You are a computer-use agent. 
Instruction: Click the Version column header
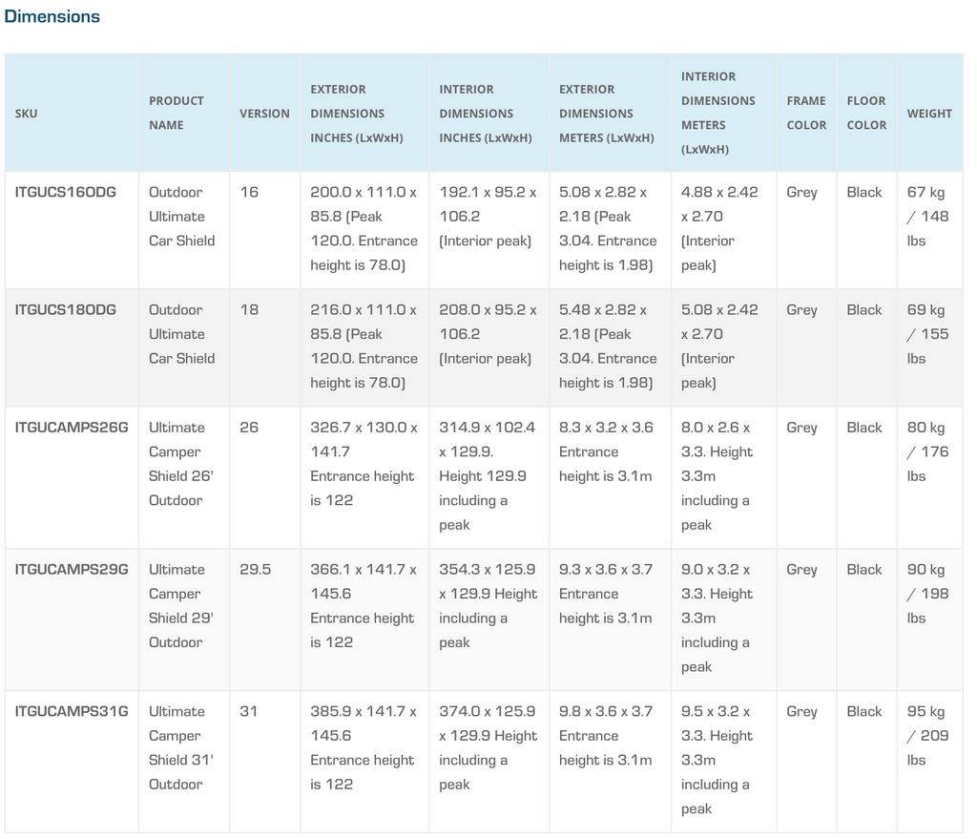(264, 114)
